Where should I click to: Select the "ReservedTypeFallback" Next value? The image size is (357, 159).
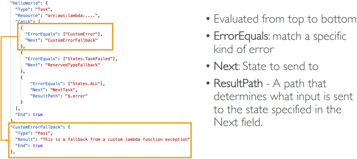(x=73, y=65)
